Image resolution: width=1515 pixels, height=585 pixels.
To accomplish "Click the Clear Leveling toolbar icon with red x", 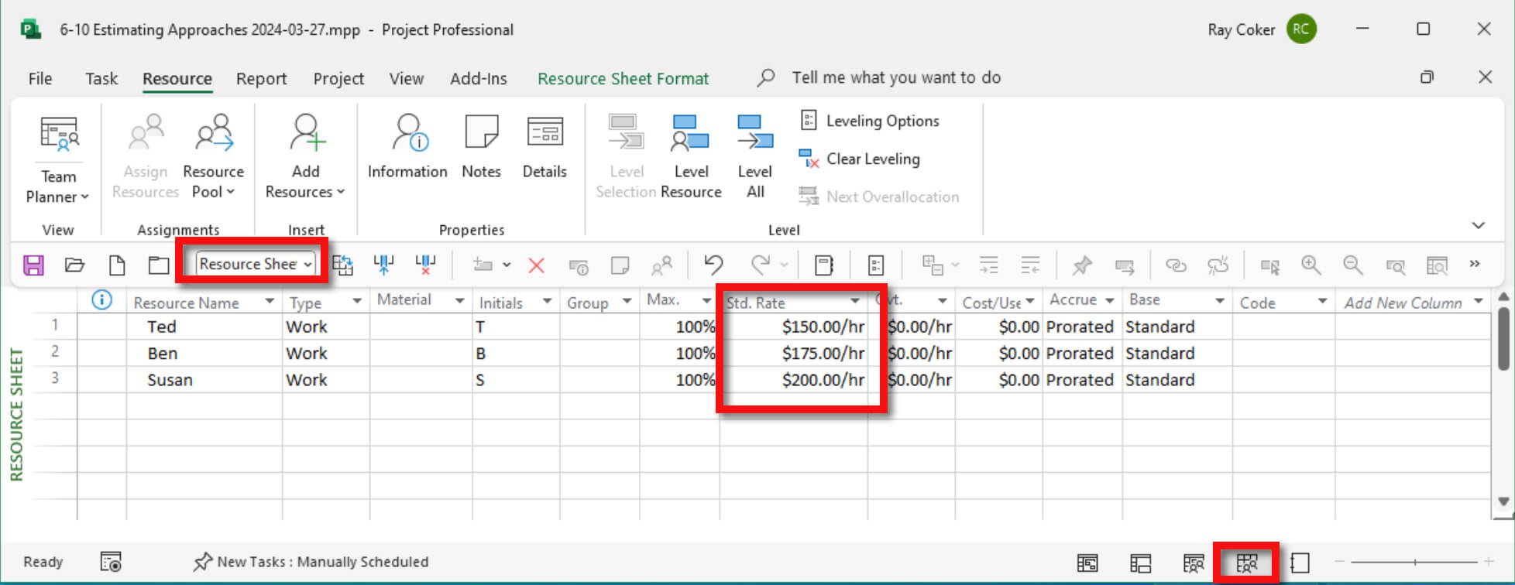I will click(x=425, y=265).
